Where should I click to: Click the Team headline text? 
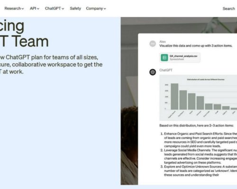[24, 41]
